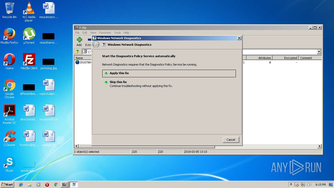The image size is (334, 188).
Task: Select unitsign.rtf file on desktop
Action: coord(49,138)
